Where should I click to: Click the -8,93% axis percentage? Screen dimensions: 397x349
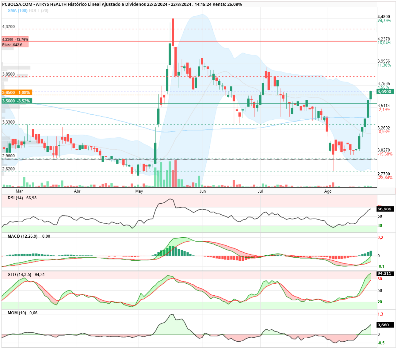384,132
